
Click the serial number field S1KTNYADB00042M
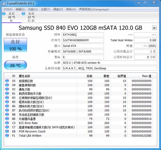click(x=83, y=40)
